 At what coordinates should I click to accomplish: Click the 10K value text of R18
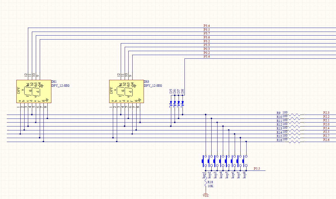(210, 186)
